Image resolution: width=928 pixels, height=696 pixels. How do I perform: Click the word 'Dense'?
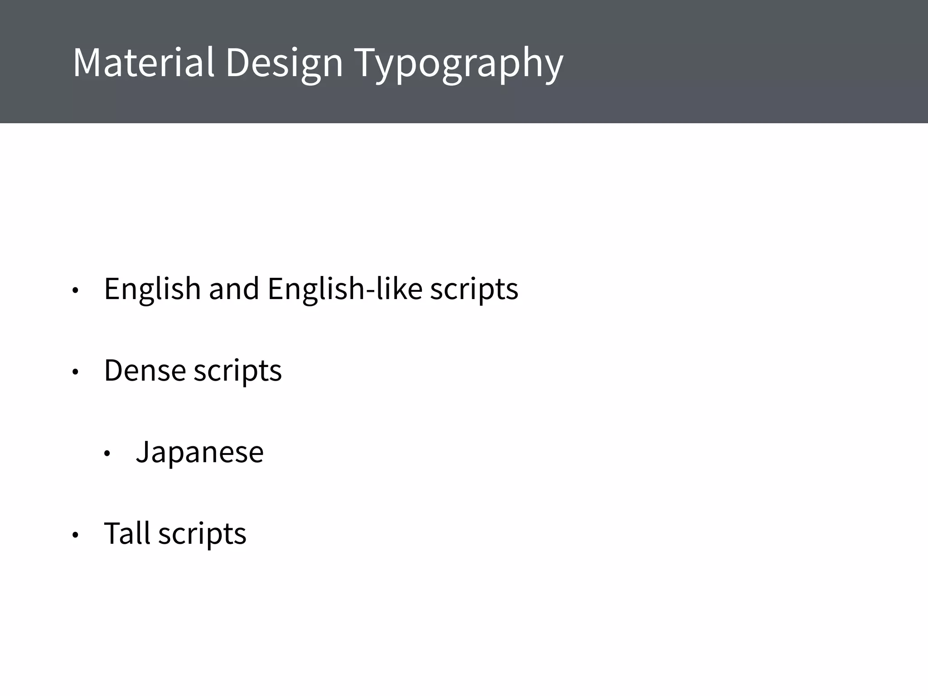tap(145, 370)
